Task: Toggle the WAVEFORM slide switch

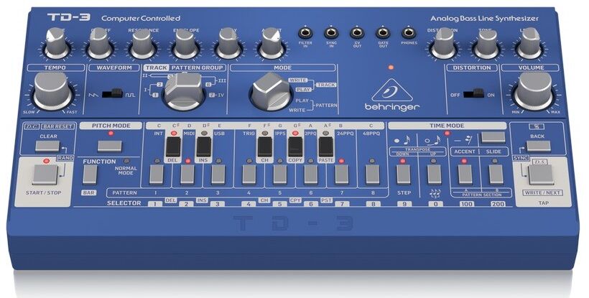Action: 113,93
